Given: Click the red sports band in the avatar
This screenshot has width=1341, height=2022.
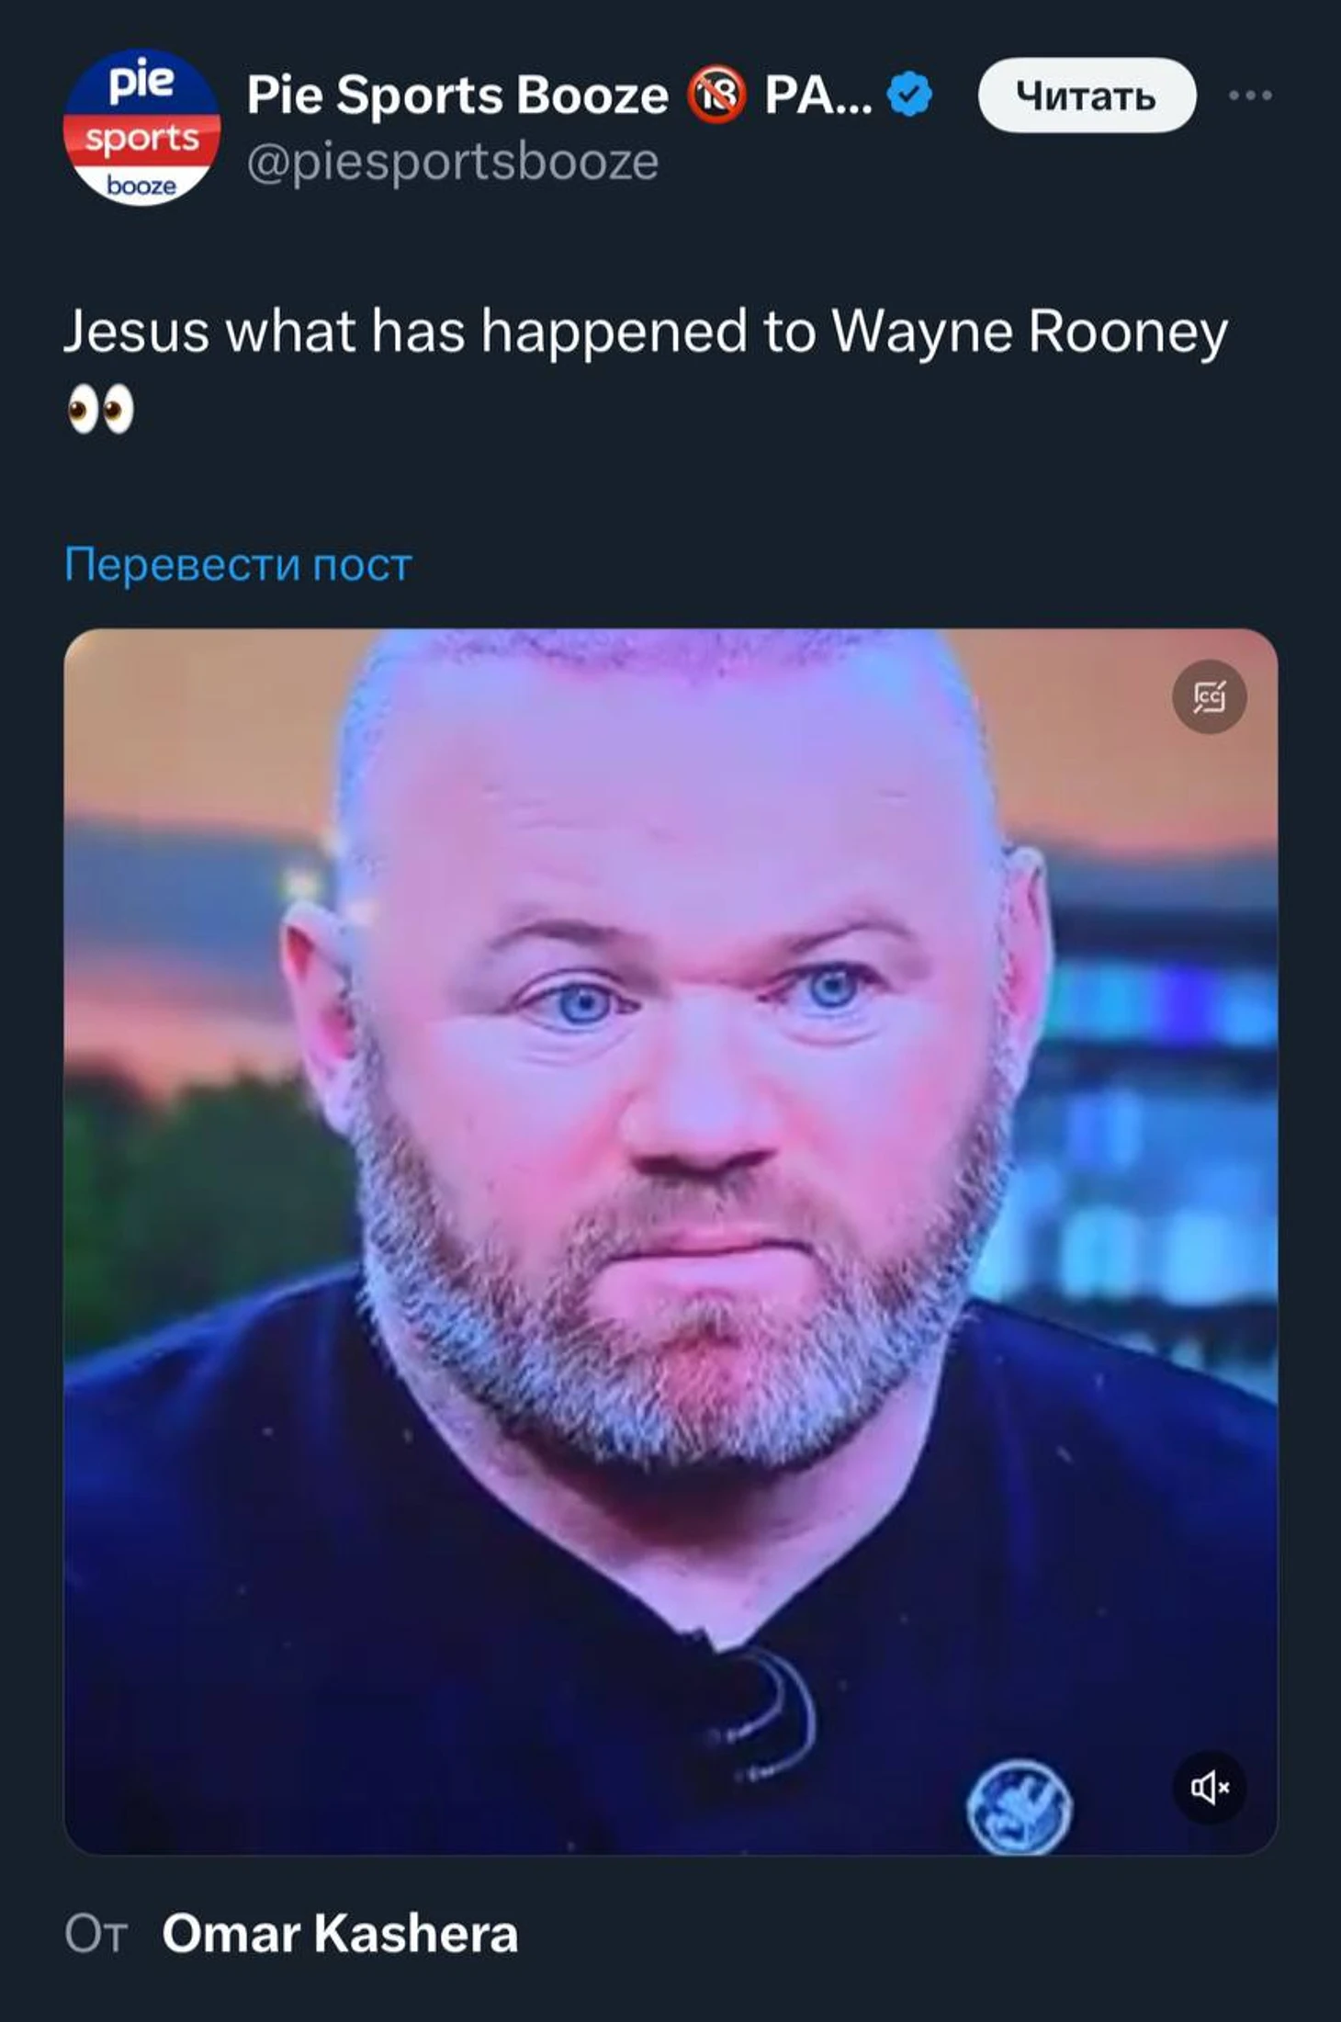Looking at the screenshot, I should (142, 139).
